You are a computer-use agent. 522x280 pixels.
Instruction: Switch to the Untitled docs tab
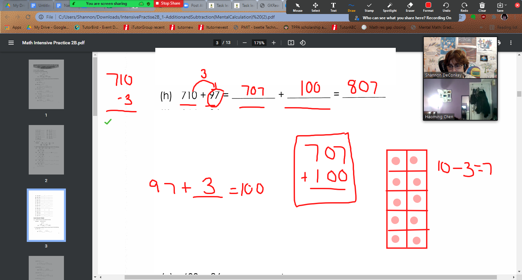click(x=40, y=5)
